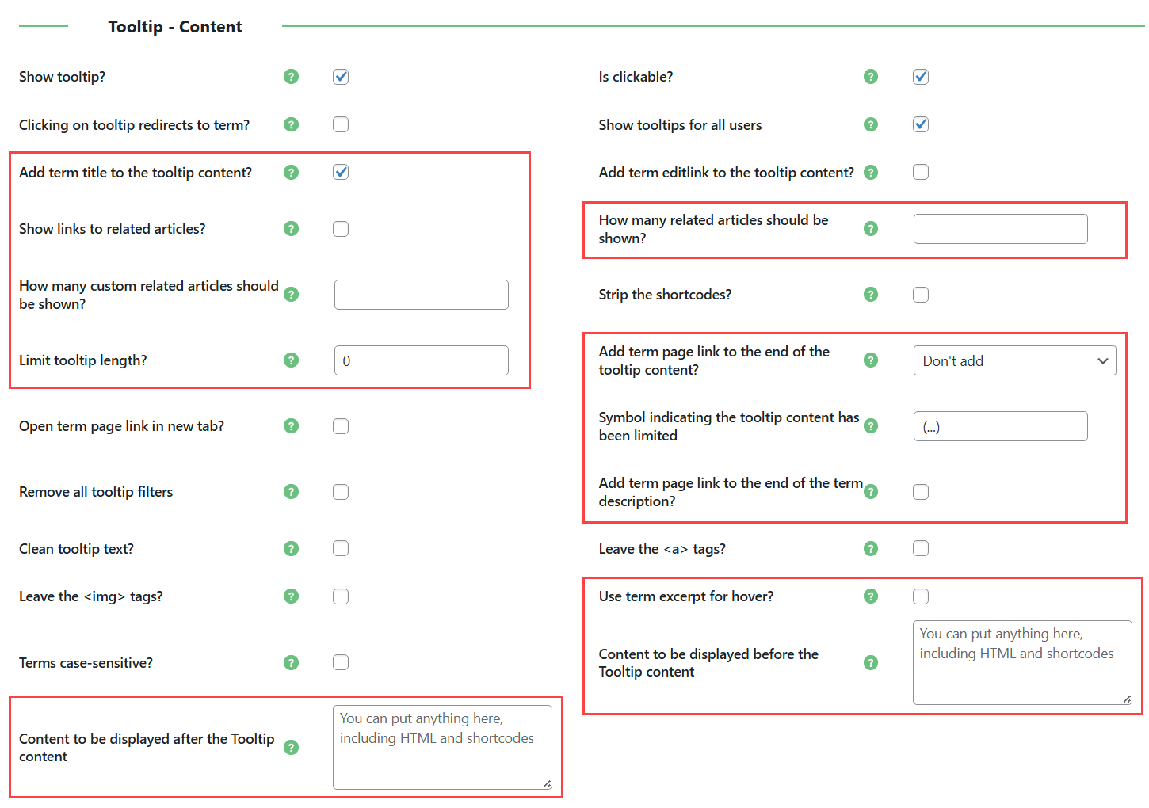Check the Leave the <img> tags option
1149x808 pixels.
coord(341,596)
